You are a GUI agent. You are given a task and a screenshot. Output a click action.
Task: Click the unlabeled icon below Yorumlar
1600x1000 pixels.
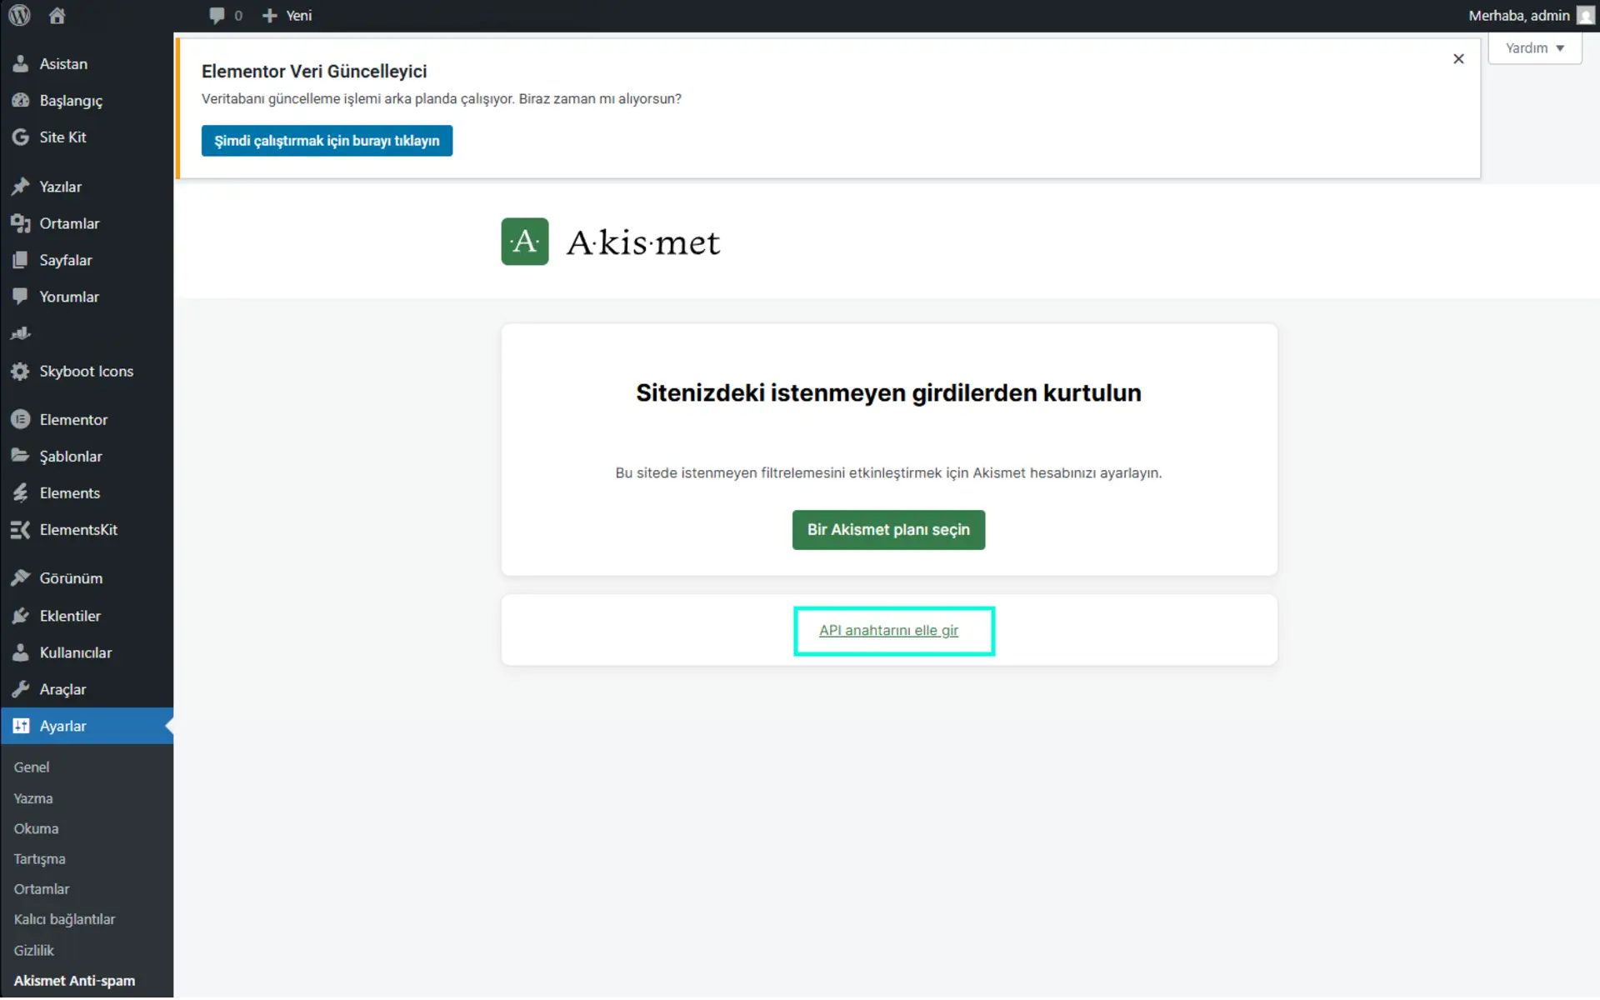[21, 333]
